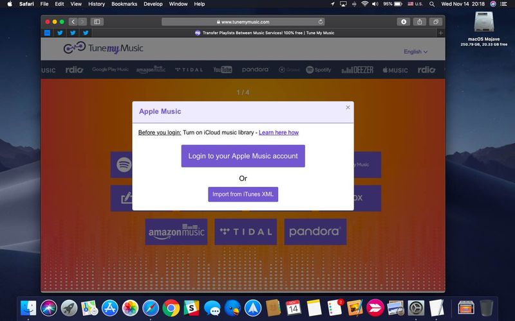515x321 pixels.
Task: Open Launchpad in the Dock
Action: point(69,308)
